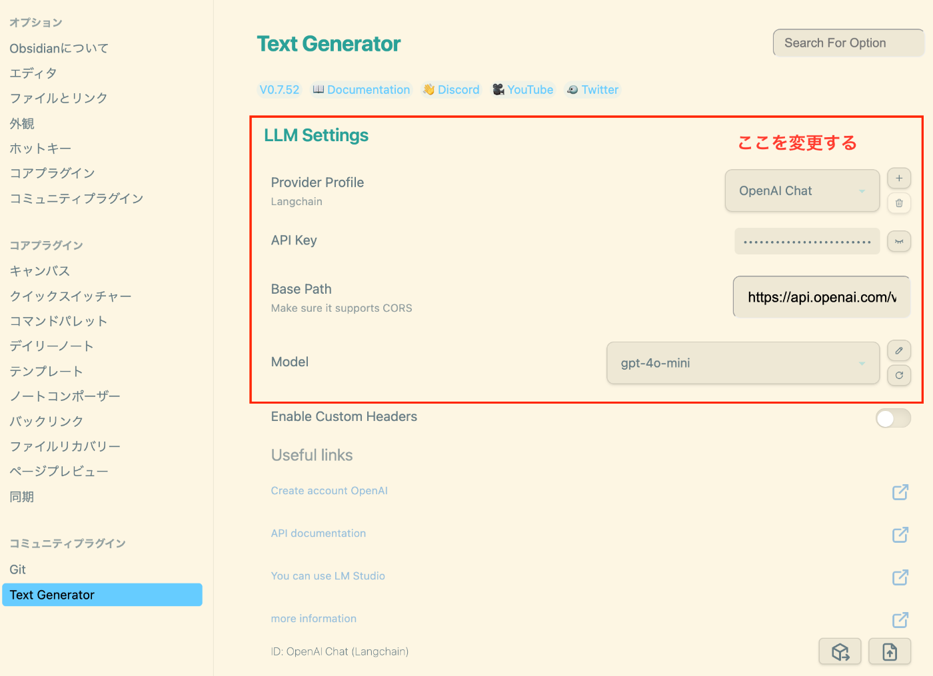Image resolution: width=933 pixels, height=676 pixels.
Task: Add a new provider profile with plus icon
Action: (899, 178)
